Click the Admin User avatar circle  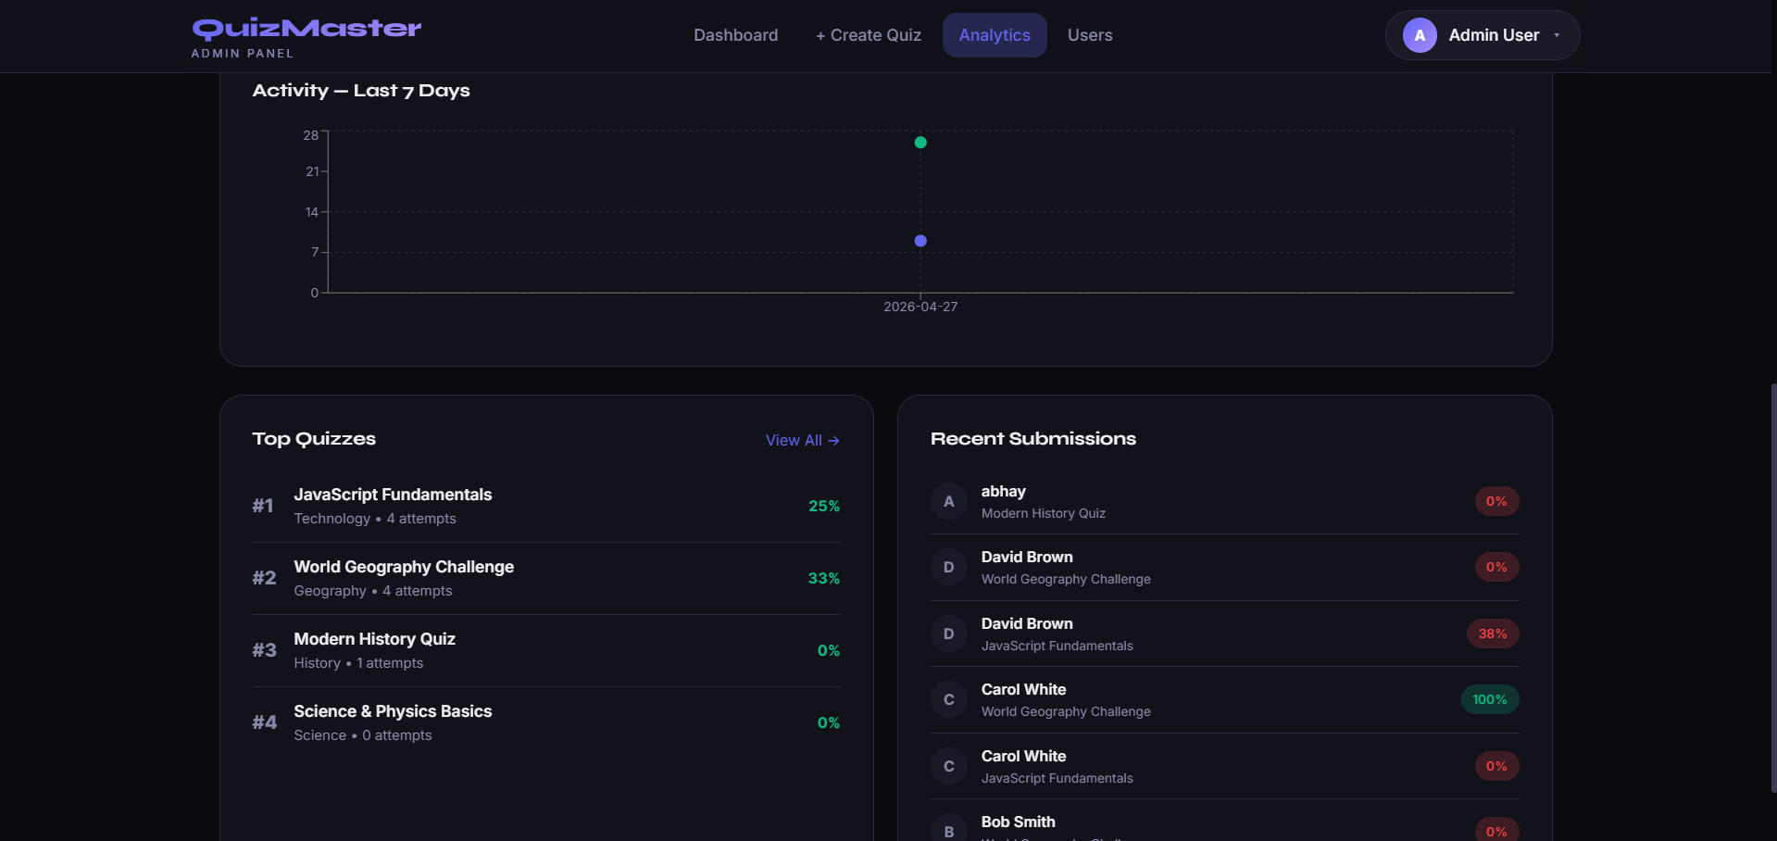coord(1419,35)
